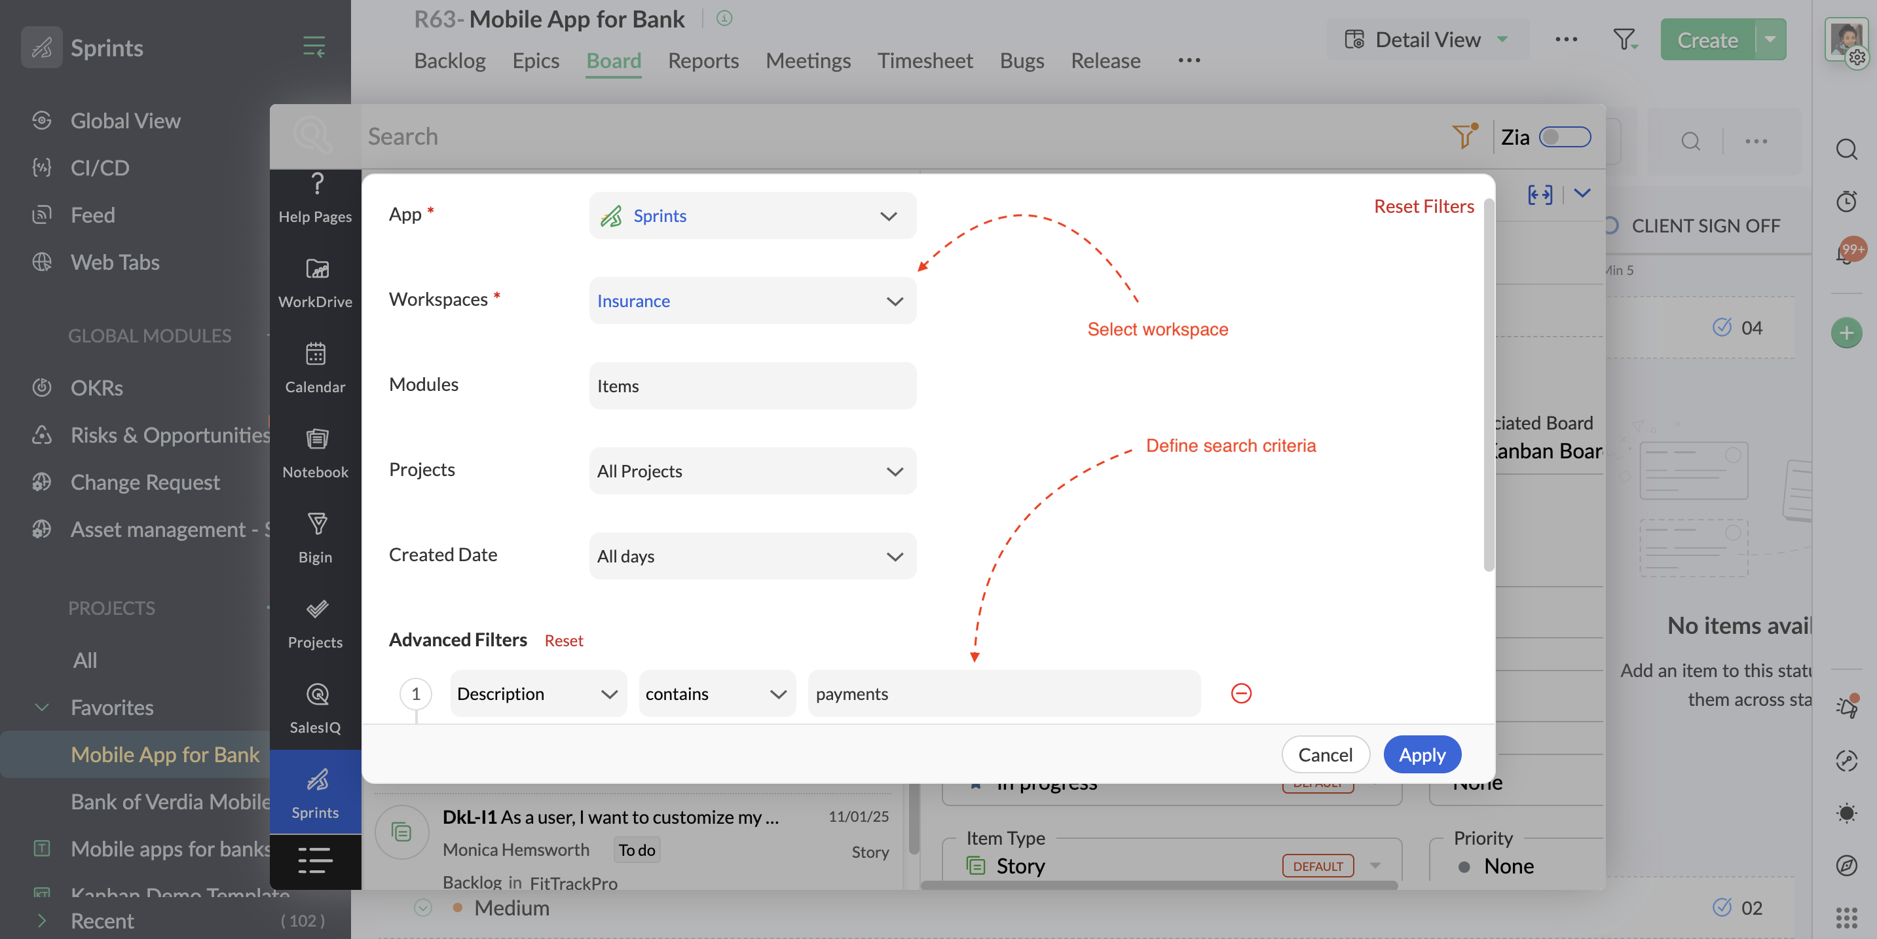This screenshot has height=939, width=1877.
Task: Click the Reset Filters link
Action: coord(1424,206)
